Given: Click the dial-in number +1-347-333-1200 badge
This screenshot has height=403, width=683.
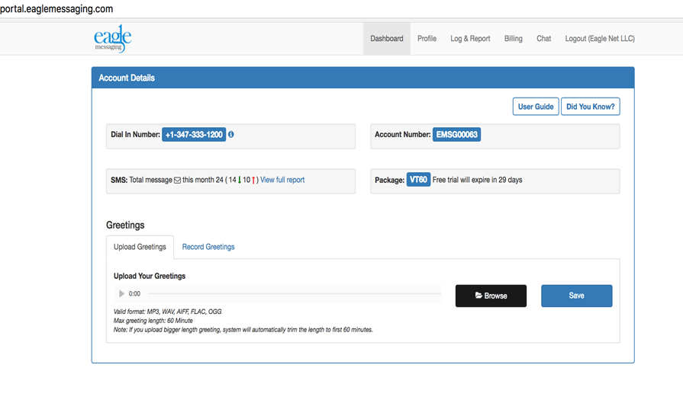Looking at the screenshot, I should (x=194, y=135).
